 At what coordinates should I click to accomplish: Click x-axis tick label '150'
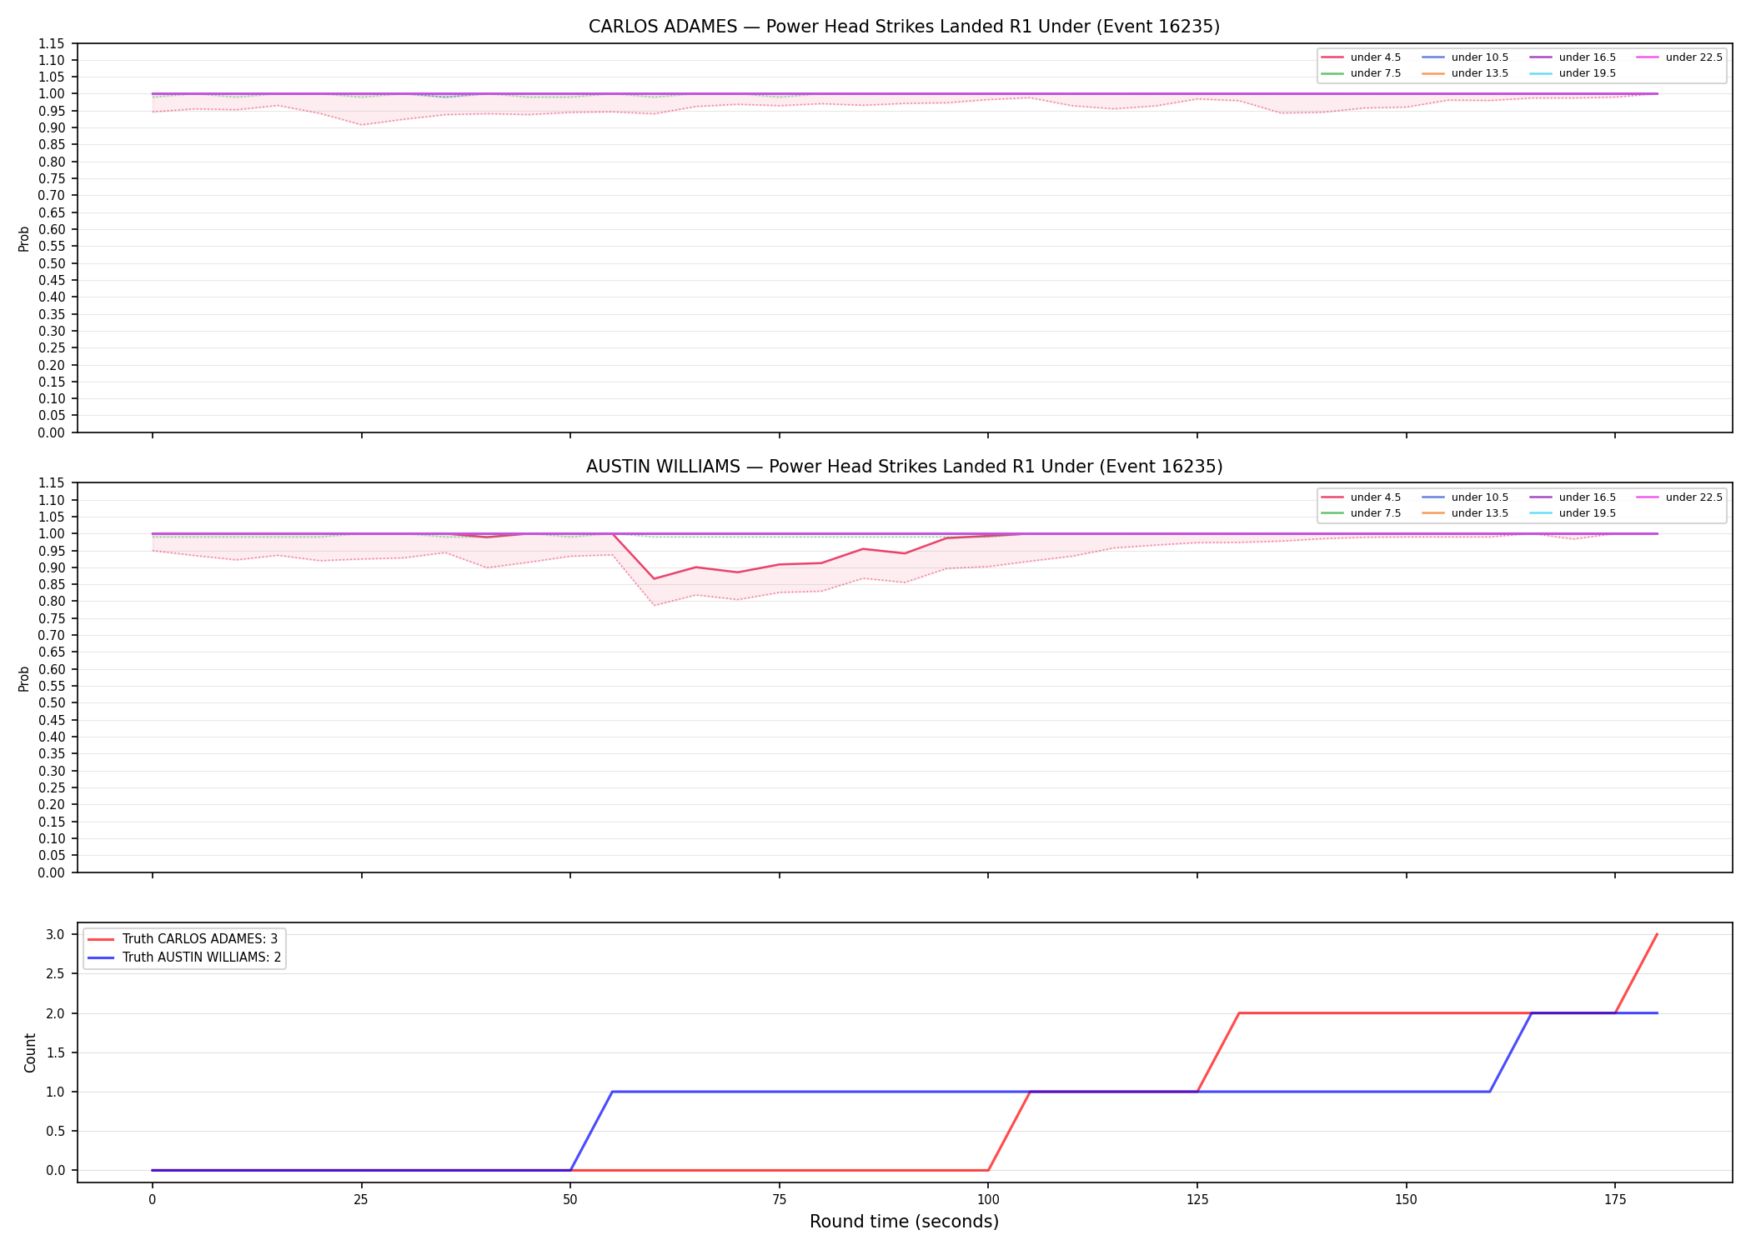click(1406, 1200)
